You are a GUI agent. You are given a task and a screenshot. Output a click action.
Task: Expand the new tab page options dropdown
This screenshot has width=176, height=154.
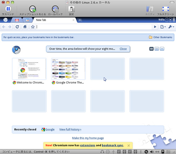point(162,49)
